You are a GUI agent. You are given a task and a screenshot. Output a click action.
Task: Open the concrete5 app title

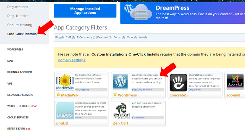coord(178,95)
